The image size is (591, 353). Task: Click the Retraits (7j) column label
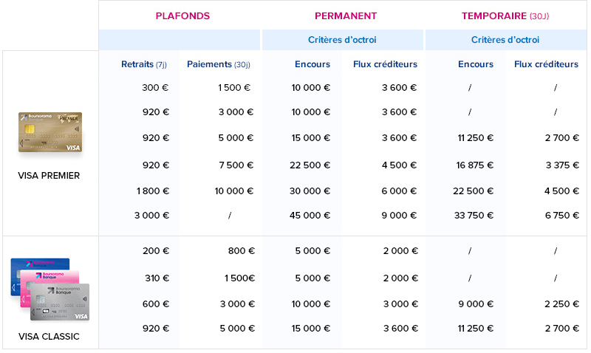point(145,64)
